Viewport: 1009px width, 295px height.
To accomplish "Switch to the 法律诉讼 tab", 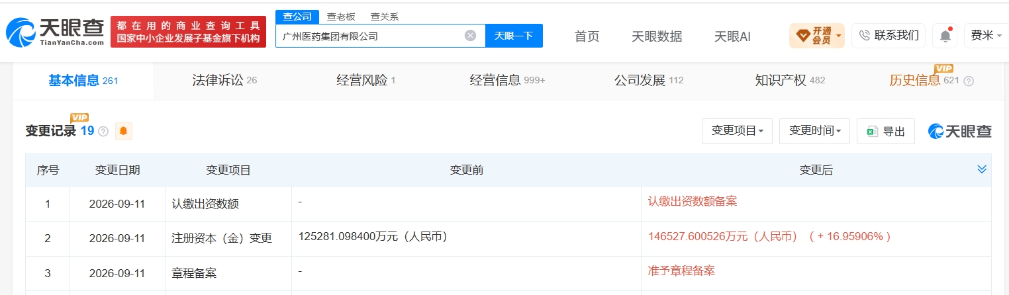I will (x=224, y=81).
